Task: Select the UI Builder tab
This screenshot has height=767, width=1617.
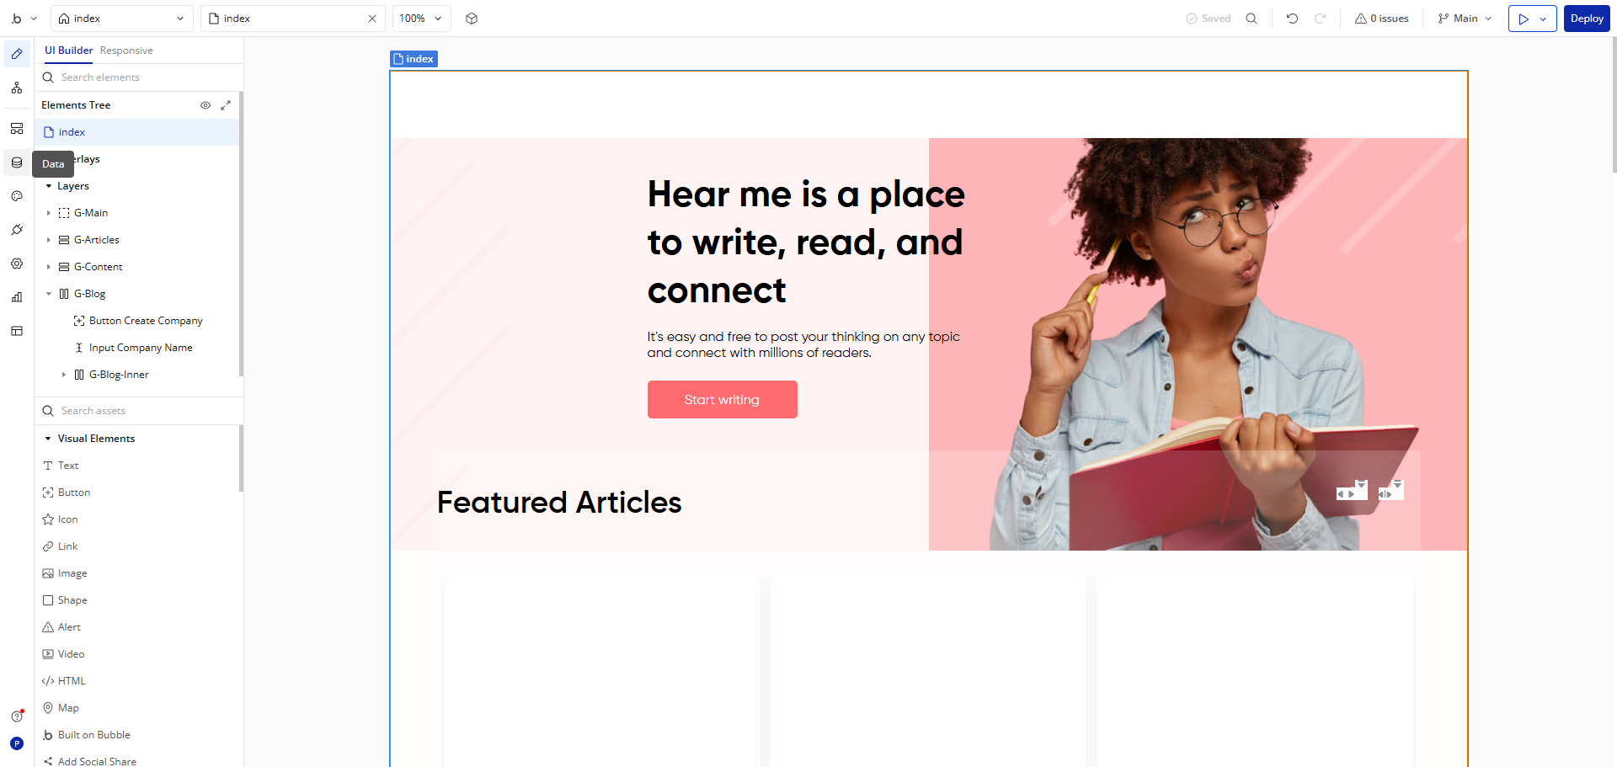Action: coord(68,51)
